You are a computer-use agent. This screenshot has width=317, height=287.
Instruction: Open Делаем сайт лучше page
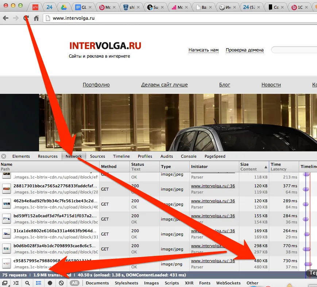click(165, 85)
